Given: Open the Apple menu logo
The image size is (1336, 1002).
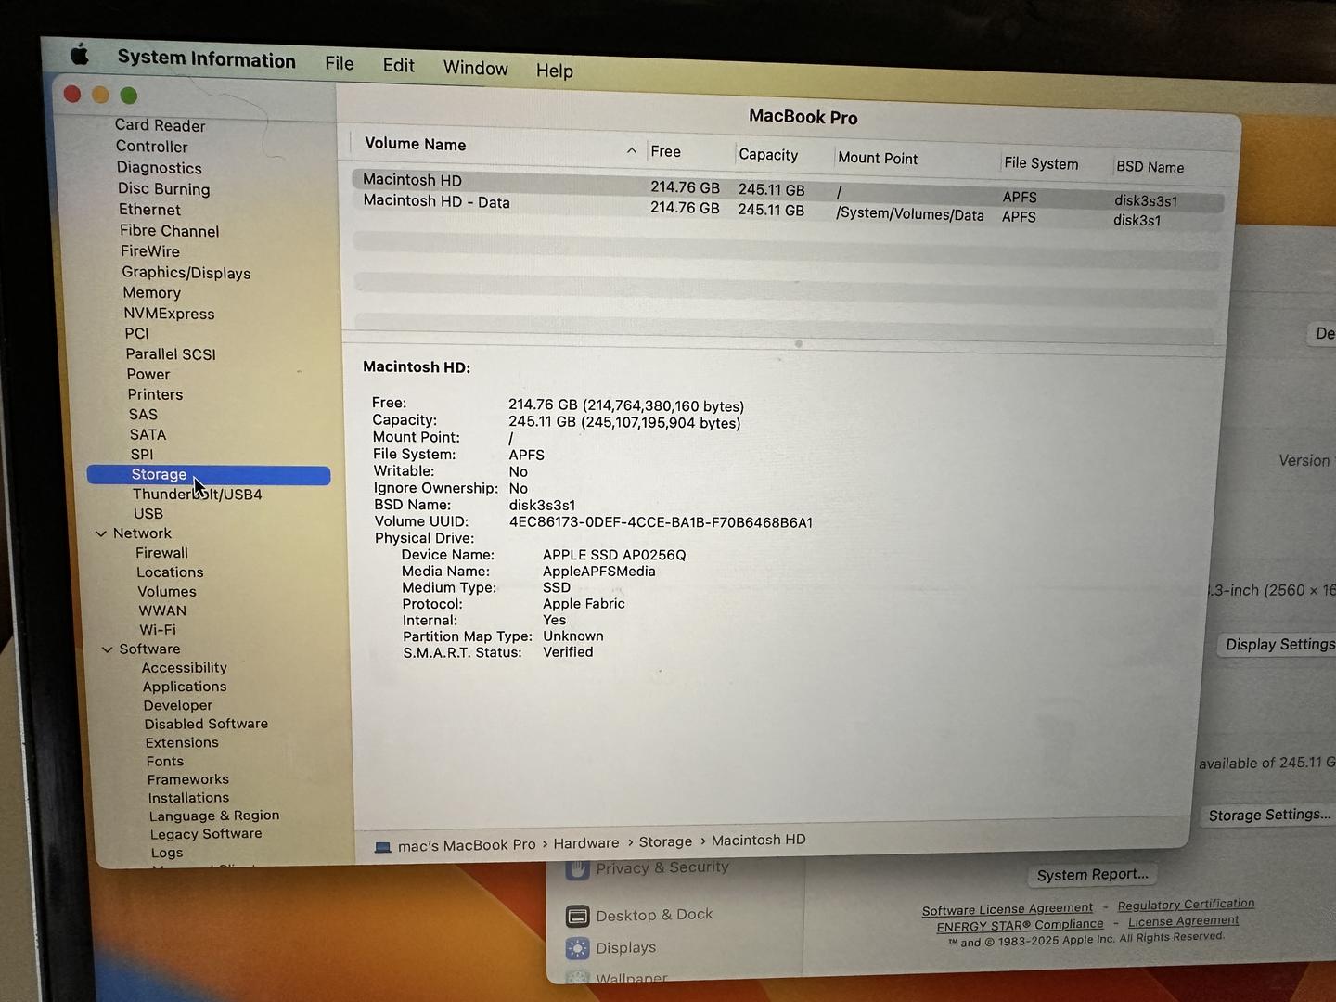Looking at the screenshot, I should 80,55.
